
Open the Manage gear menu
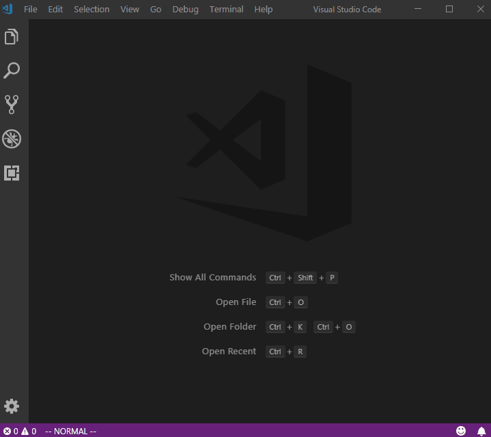click(12, 406)
